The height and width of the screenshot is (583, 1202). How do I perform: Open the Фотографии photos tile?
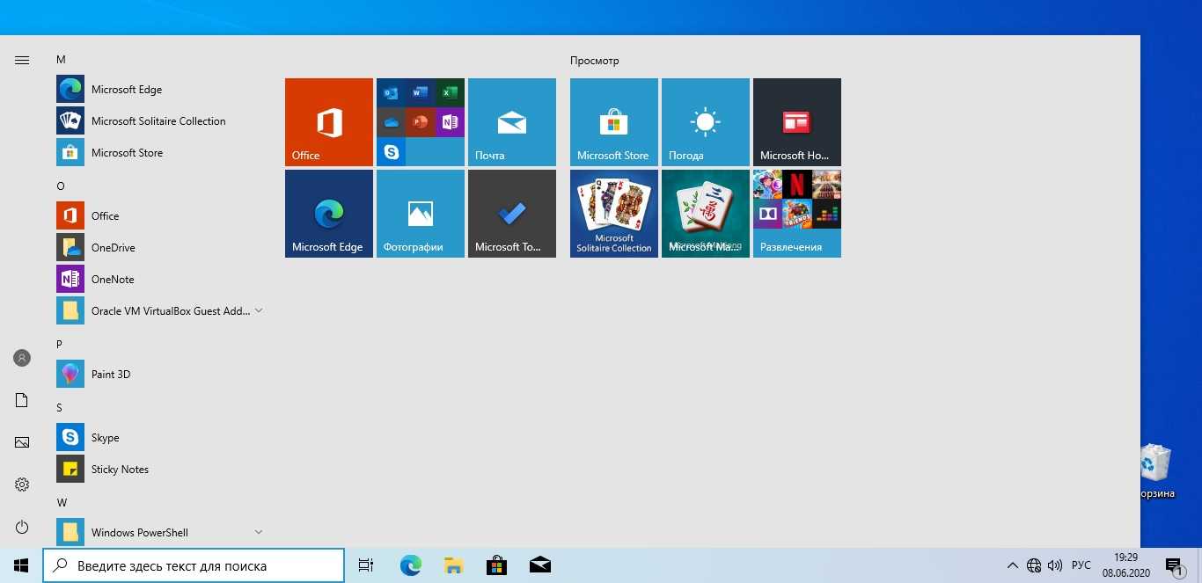[420, 214]
